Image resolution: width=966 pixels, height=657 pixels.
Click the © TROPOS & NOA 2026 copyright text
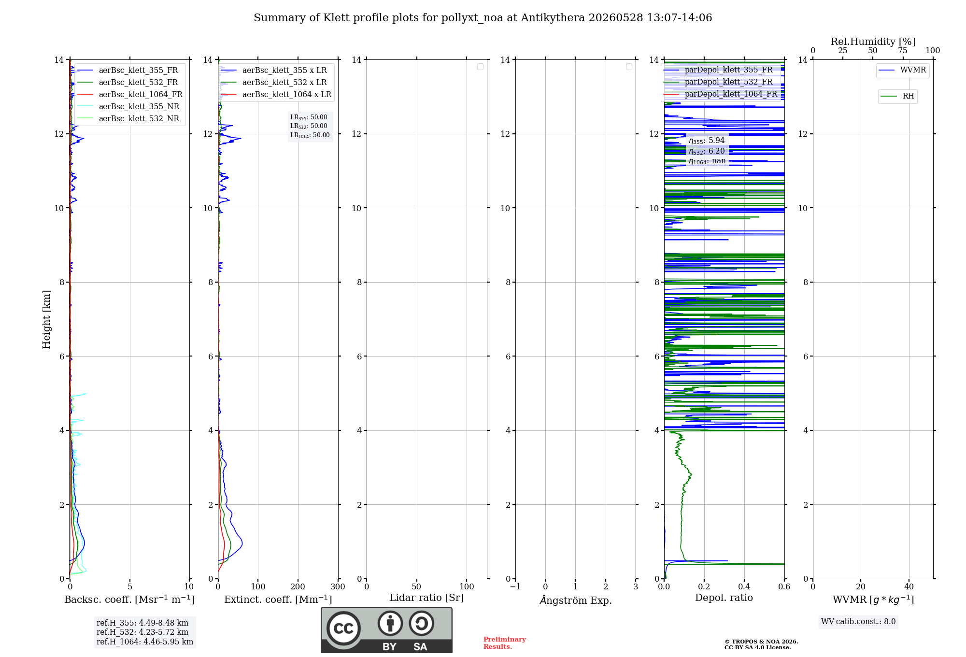click(761, 642)
